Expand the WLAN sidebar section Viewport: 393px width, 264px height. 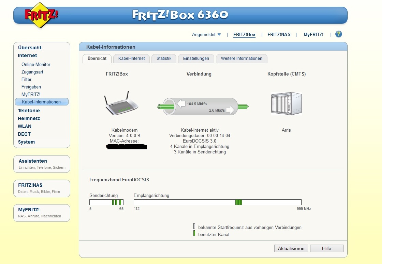pyautogui.click(x=25, y=126)
